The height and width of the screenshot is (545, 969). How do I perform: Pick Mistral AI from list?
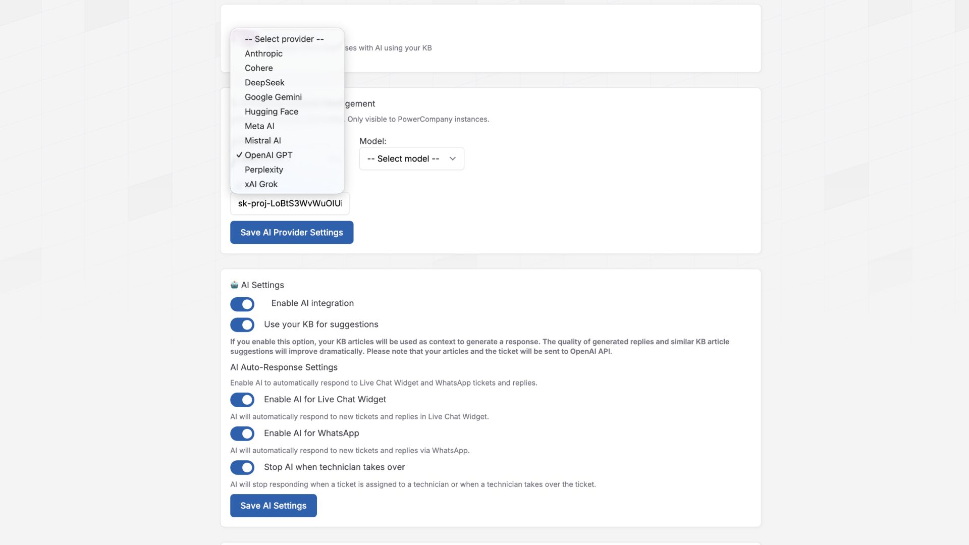click(x=262, y=141)
